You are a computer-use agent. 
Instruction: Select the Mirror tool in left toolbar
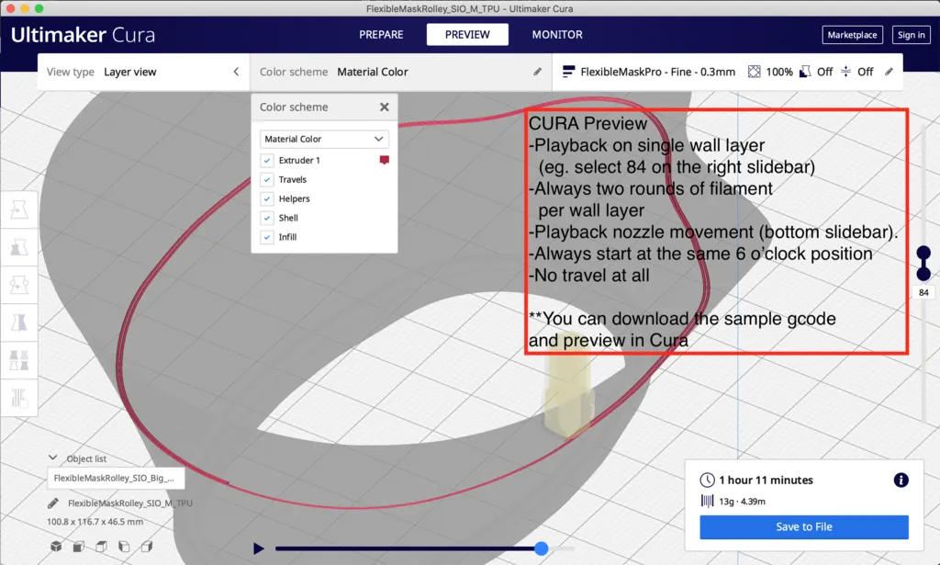click(19, 322)
